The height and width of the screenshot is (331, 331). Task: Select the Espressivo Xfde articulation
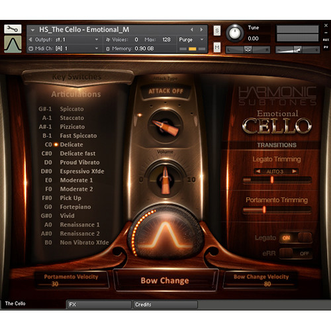tap(82, 171)
